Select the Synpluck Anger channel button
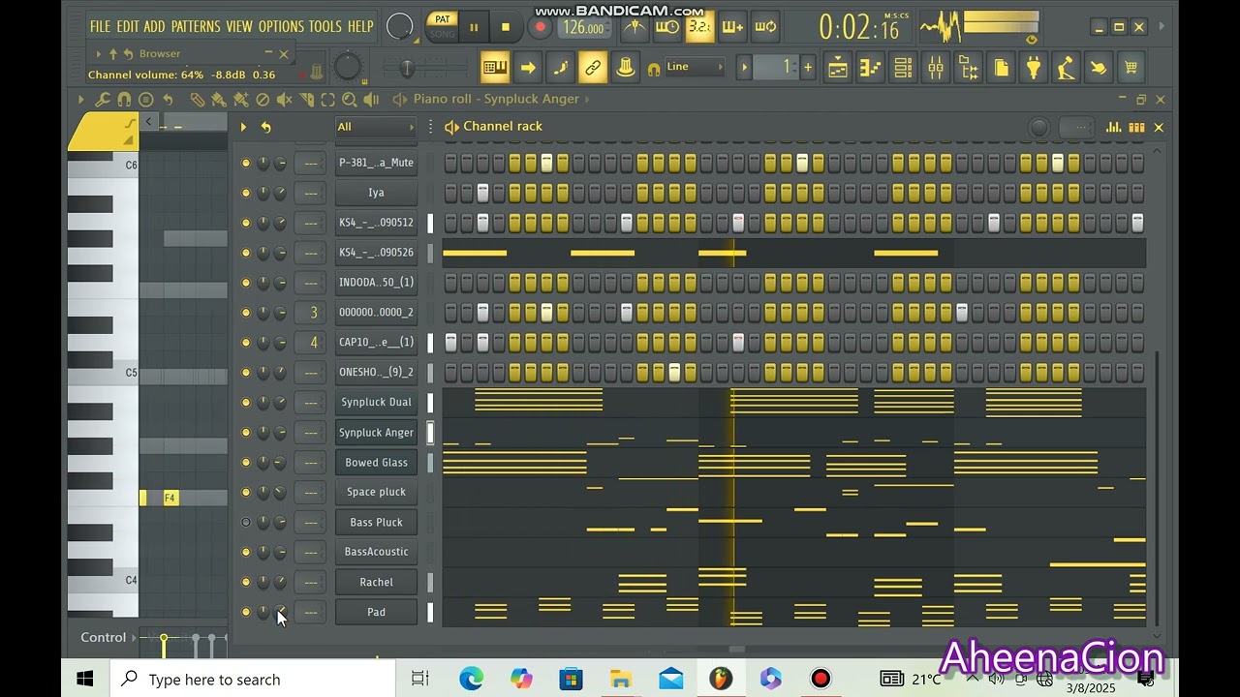 [376, 433]
